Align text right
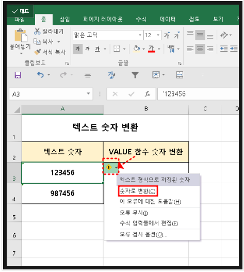244x272 pixels. [210, 49]
